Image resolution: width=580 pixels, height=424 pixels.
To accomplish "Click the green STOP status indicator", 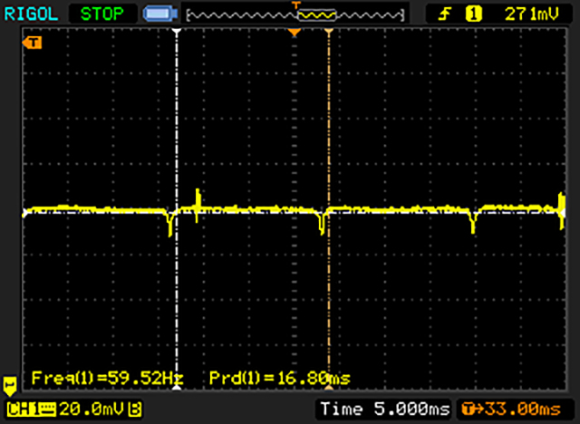I will [102, 14].
